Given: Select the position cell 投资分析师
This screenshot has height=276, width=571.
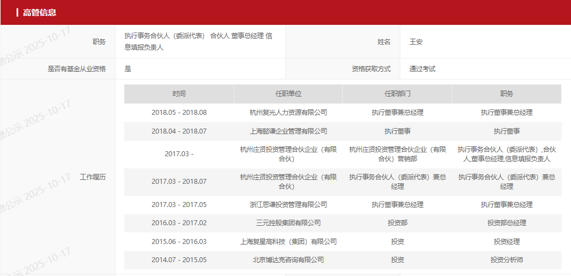Looking at the screenshot, I should tap(506, 260).
